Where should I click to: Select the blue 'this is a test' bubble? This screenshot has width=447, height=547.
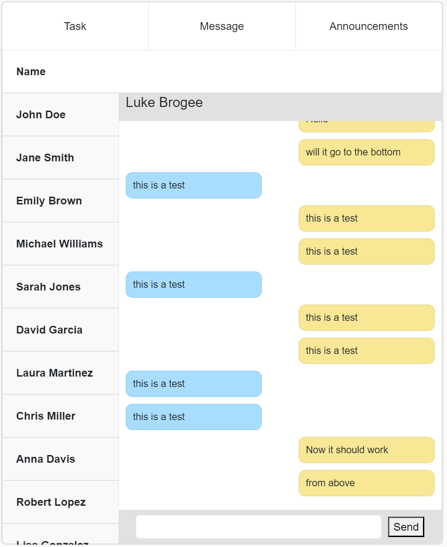point(193,185)
